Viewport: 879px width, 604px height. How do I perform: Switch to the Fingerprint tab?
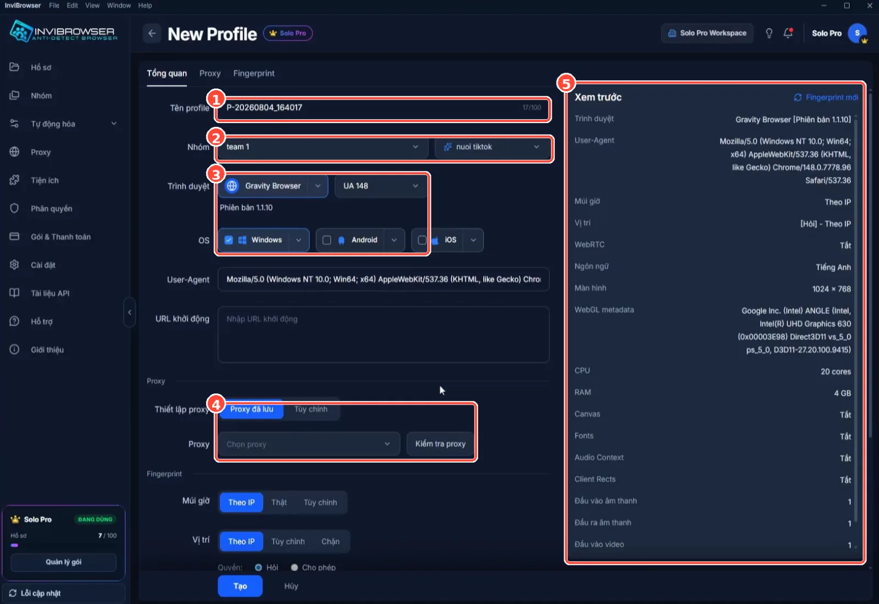point(254,73)
